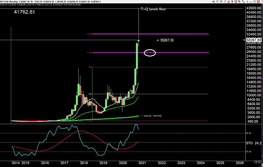The height and width of the screenshot is (167, 263).
Task: Click the 2017 year label on time axis
Action: (x=64, y=163)
